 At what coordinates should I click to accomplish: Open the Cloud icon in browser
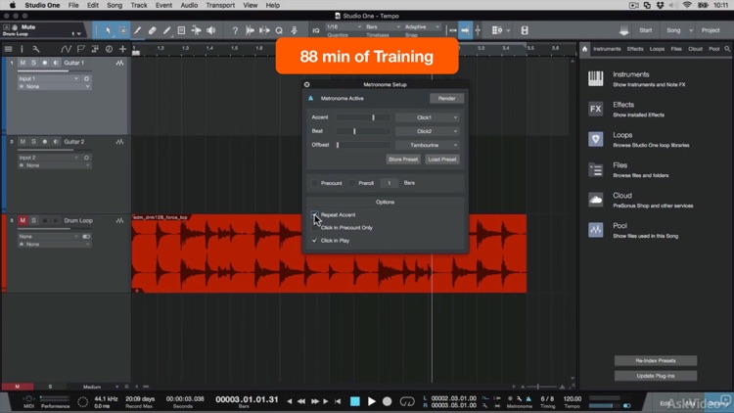point(595,200)
